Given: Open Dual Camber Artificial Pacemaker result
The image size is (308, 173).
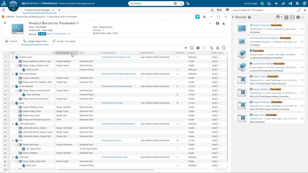Looking at the screenshot, I should pos(269,63).
